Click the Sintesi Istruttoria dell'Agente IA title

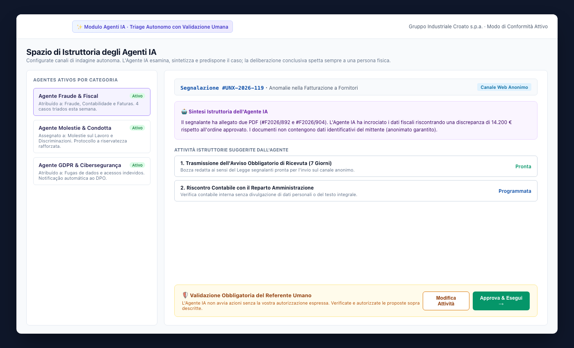(x=228, y=111)
